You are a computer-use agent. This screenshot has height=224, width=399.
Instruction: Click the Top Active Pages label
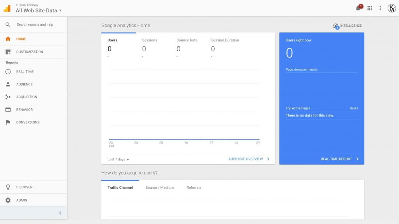(298, 108)
